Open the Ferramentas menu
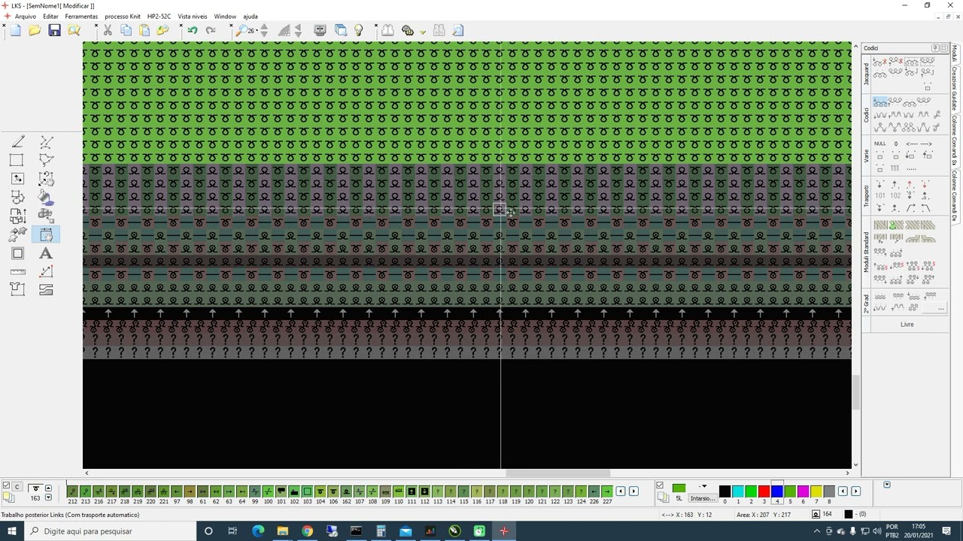Viewport: 963px width, 541px height. [x=81, y=16]
